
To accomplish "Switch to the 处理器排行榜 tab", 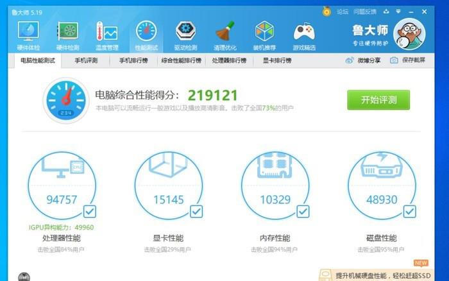I will point(229,60).
